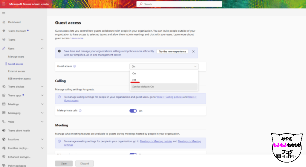Open Teams Premium in the sidebar
This screenshot has width=306, height=167.
17,31
